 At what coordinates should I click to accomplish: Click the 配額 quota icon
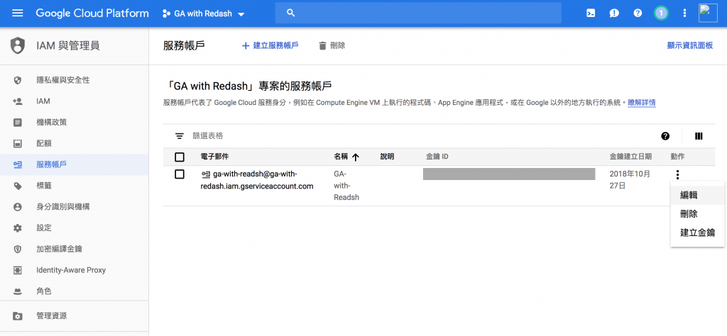[x=18, y=143]
